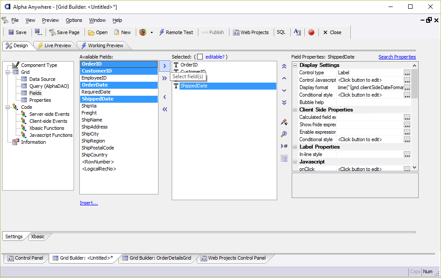Click the Close toolbar button
The image size is (441, 278).
coord(332,32)
